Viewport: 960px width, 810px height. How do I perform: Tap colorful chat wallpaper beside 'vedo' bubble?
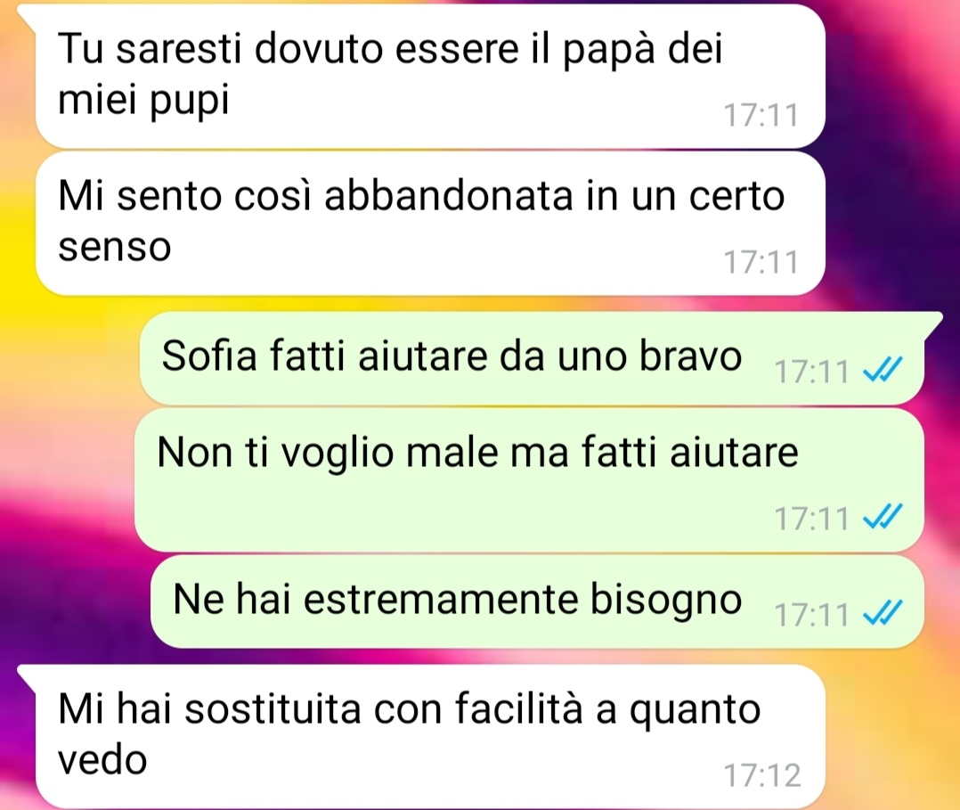[892, 735]
